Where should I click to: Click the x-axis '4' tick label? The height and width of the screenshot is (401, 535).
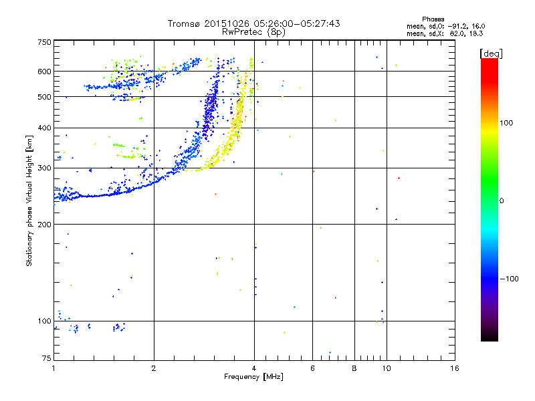tap(254, 368)
